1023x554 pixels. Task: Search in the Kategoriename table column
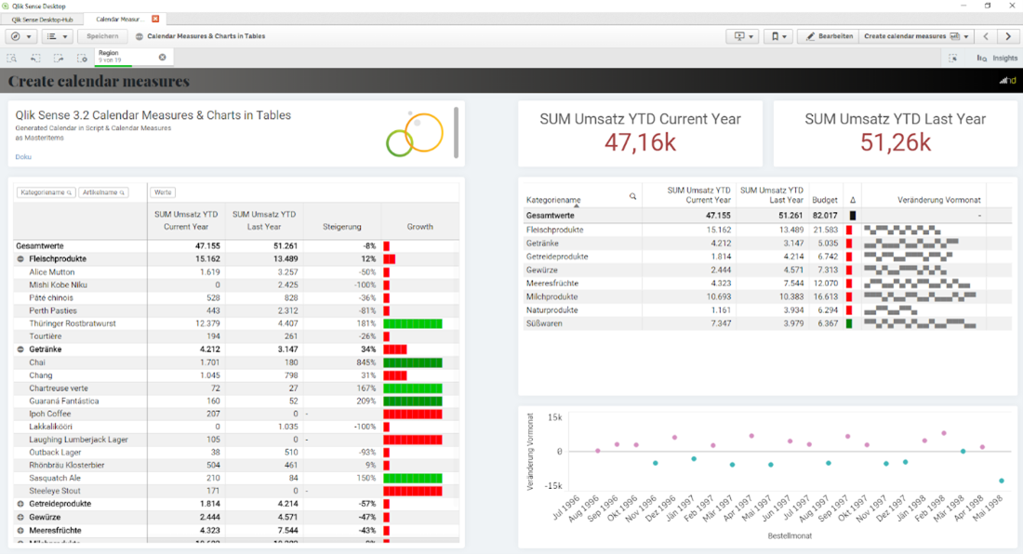click(632, 196)
